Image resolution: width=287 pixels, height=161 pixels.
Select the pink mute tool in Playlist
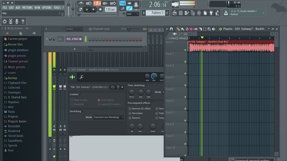(x=191, y=29)
